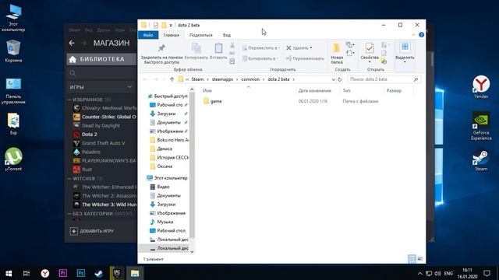The width and height of the screenshot is (499, 280).
Task: Click the navigation pane scrollbar down arrow
Action: (192, 252)
